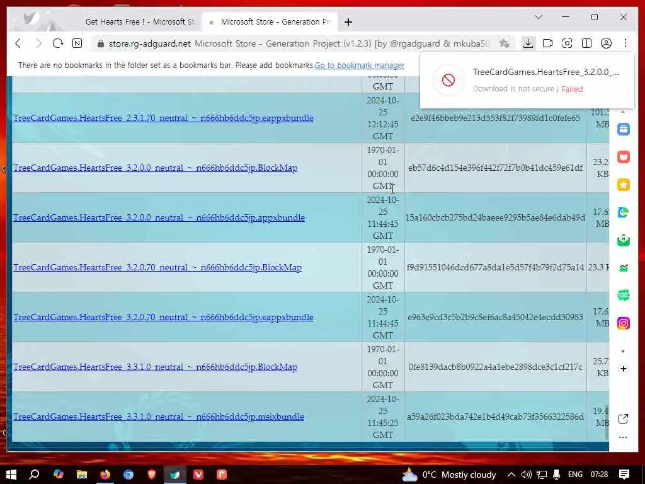The width and height of the screenshot is (645, 484).
Task: Activate the screen capture toolbar icon
Action: tap(568, 43)
